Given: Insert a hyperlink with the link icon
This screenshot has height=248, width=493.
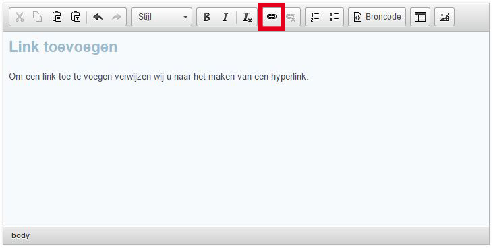Looking at the screenshot, I should click(x=272, y=17).
